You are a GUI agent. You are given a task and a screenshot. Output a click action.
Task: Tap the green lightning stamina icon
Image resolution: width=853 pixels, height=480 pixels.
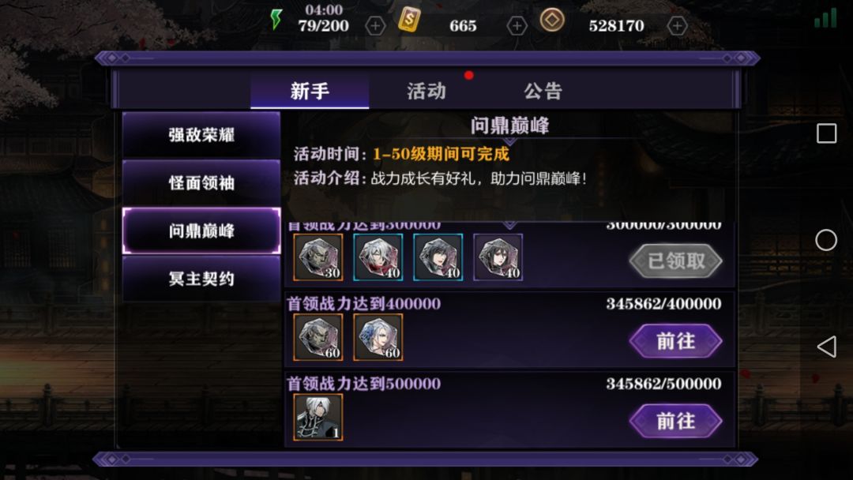pyautogui.click(x=276, y=20)
